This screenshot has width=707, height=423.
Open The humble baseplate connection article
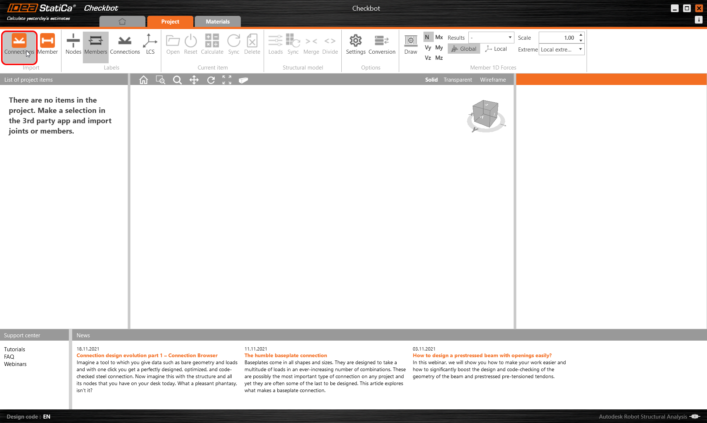(x=285, y=355)
